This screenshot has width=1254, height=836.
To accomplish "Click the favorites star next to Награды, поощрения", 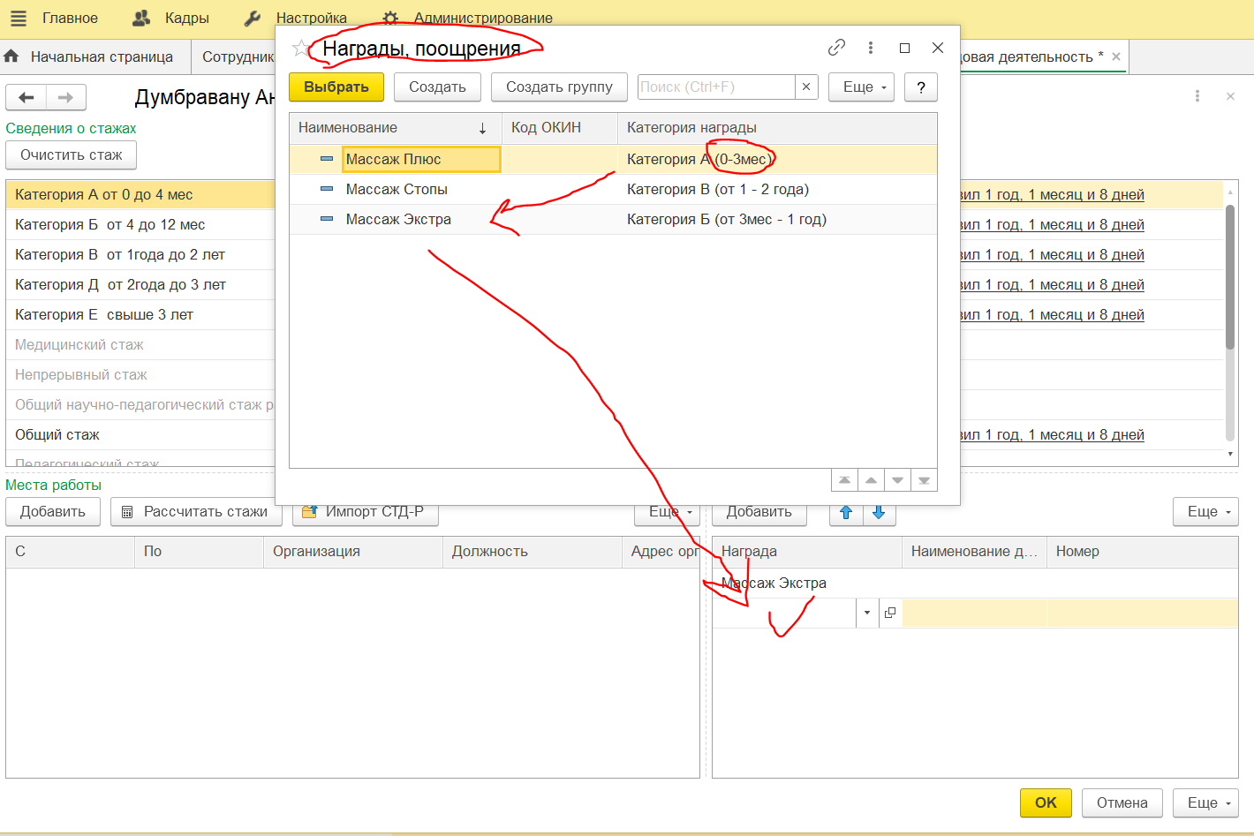I will [301, 49].
